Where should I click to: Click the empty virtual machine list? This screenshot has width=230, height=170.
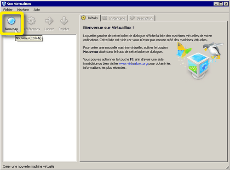40,98
